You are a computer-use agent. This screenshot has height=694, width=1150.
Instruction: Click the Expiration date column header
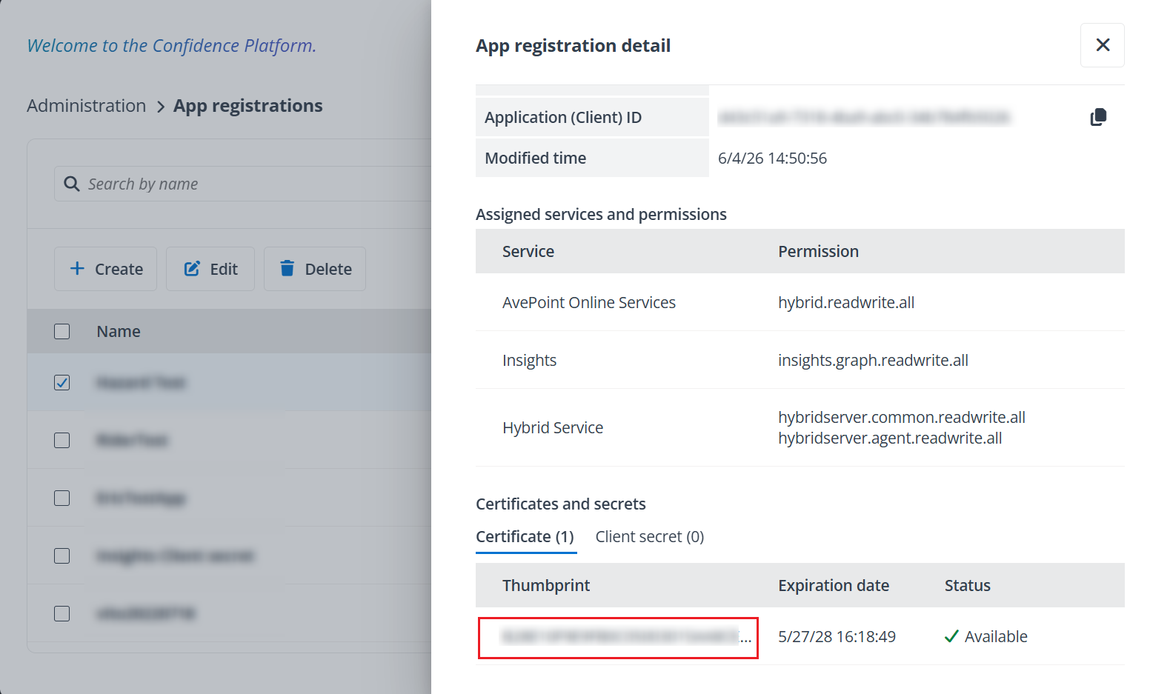pos(834,585)
